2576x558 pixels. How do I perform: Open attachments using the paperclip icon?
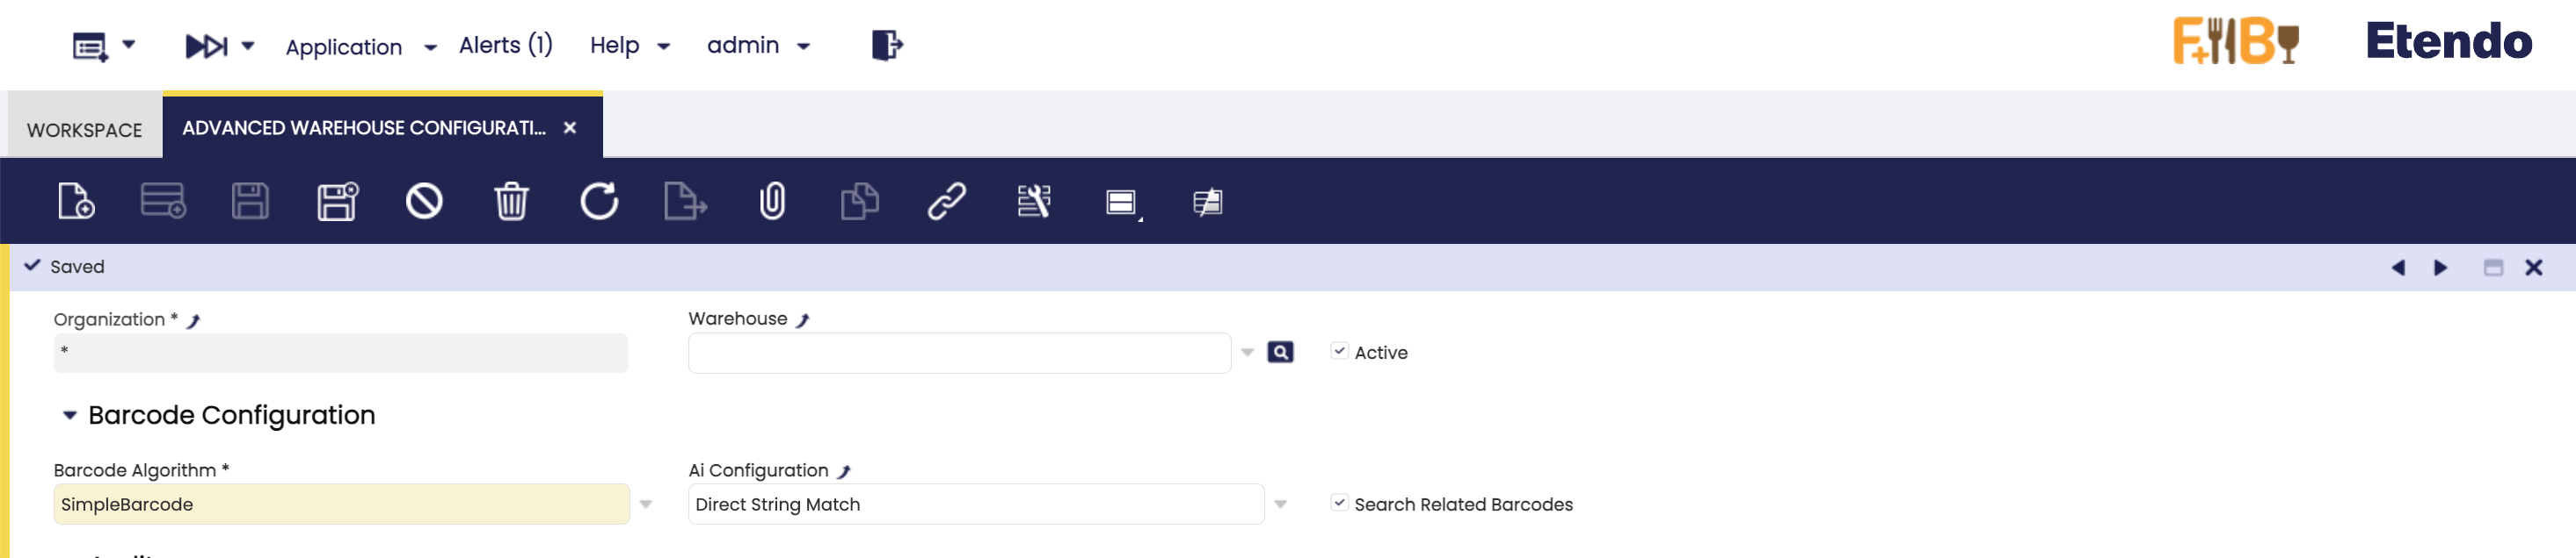(x=772, y=202)
